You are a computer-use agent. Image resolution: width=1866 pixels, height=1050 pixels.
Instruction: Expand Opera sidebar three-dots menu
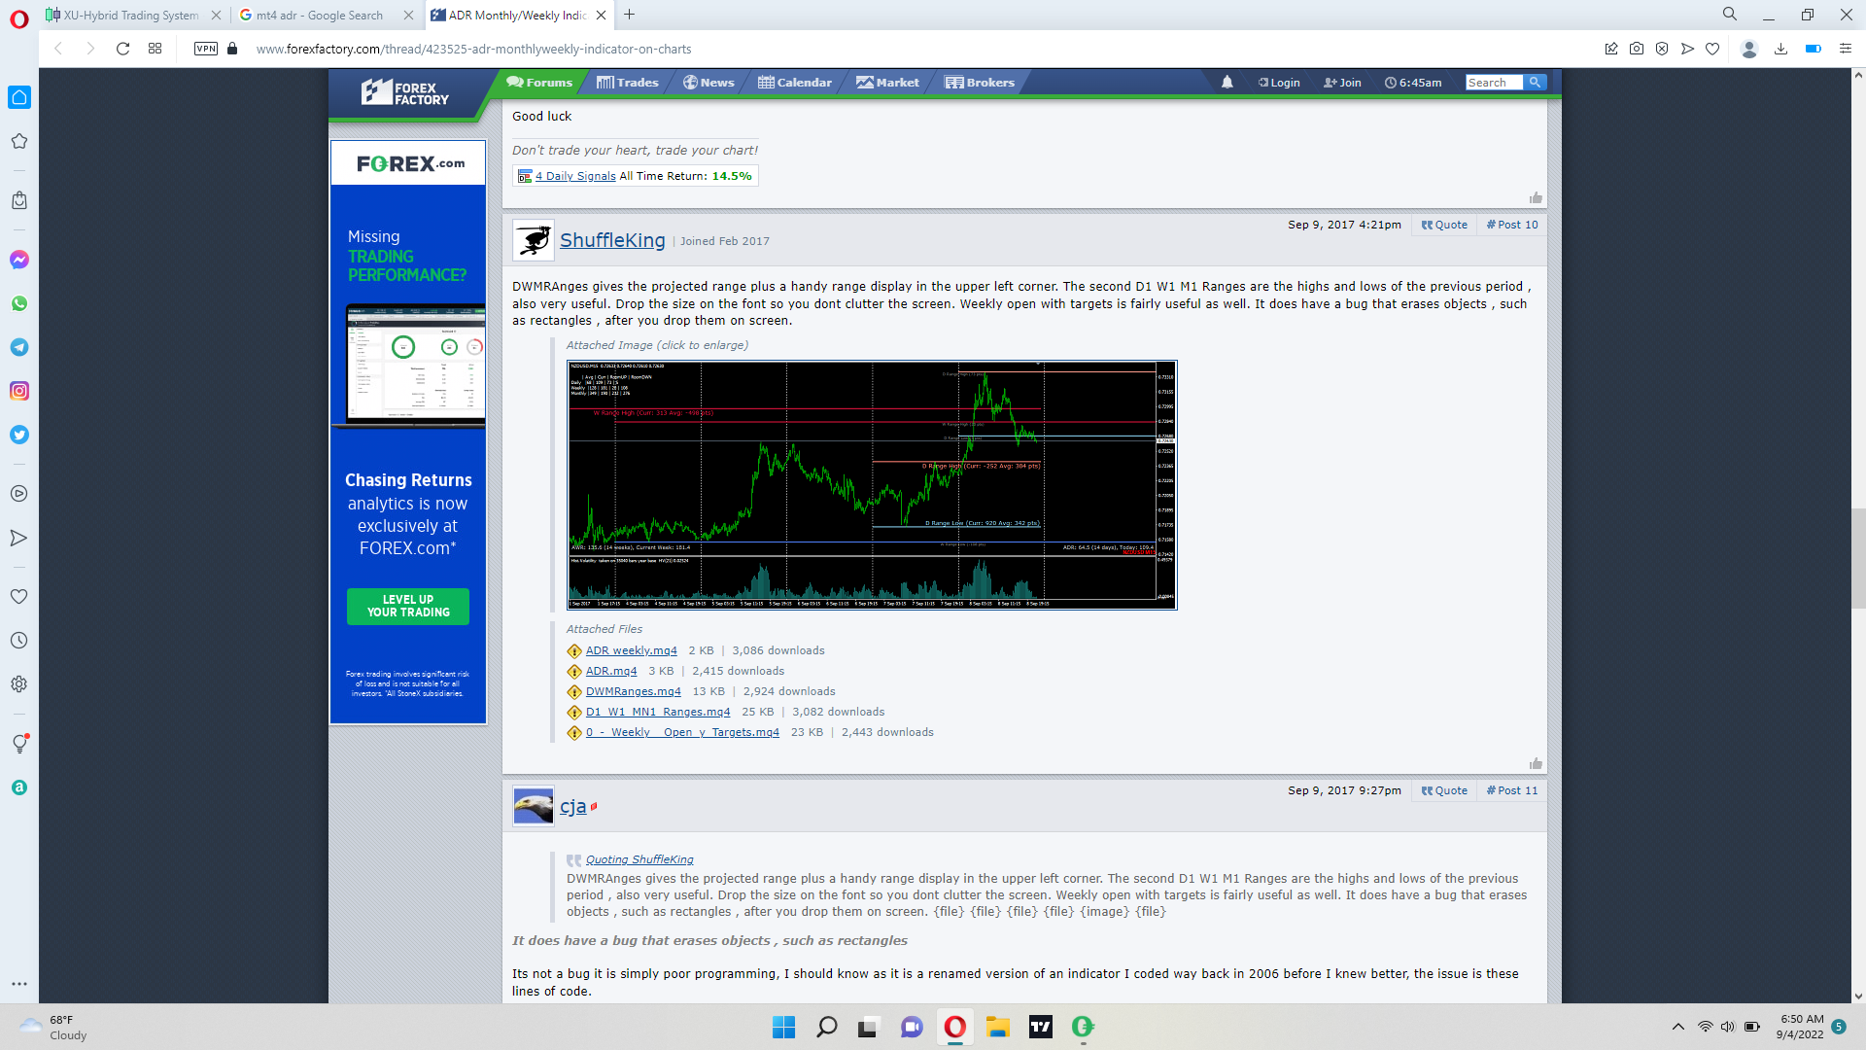click(x=18, y=984)
